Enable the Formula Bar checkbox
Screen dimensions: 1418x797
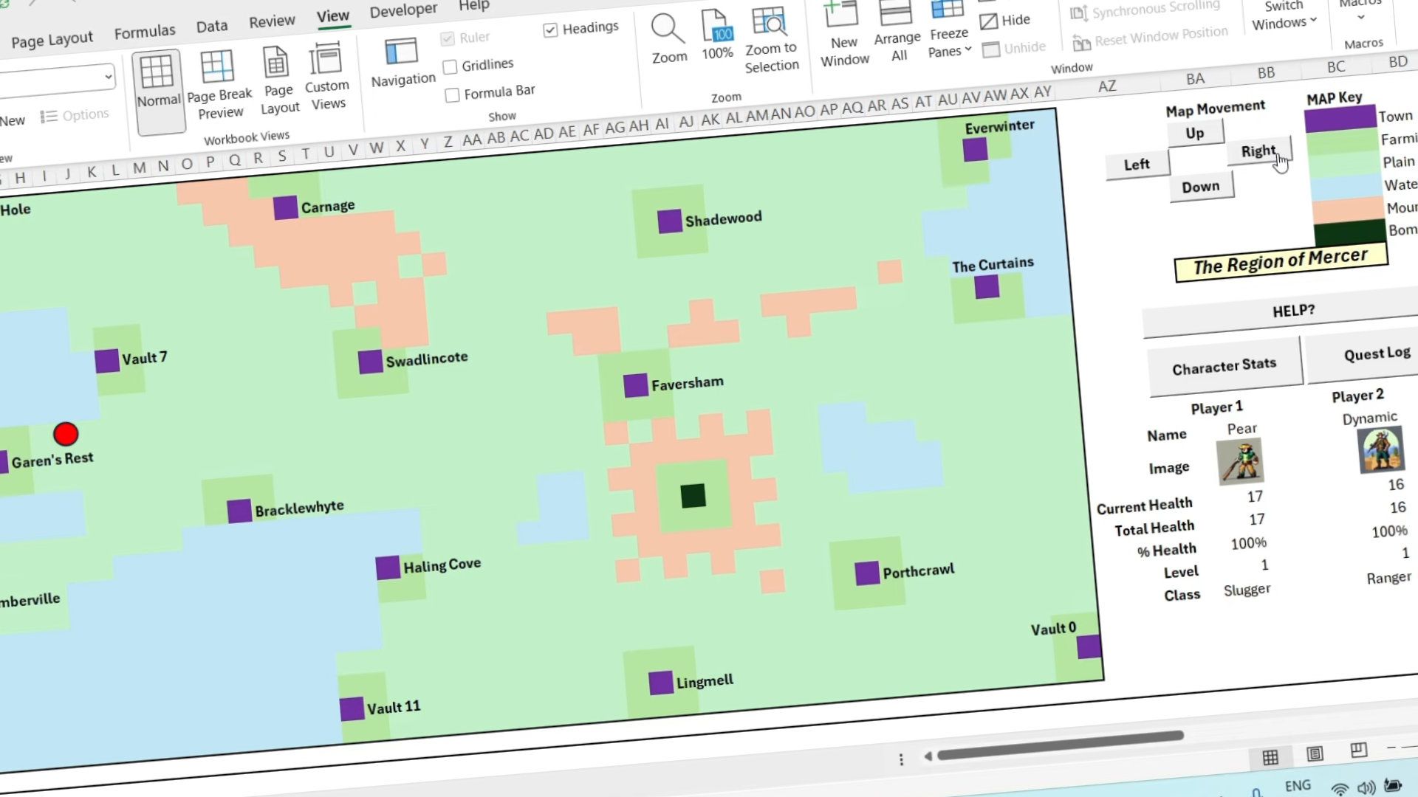(x=452, y=94)
